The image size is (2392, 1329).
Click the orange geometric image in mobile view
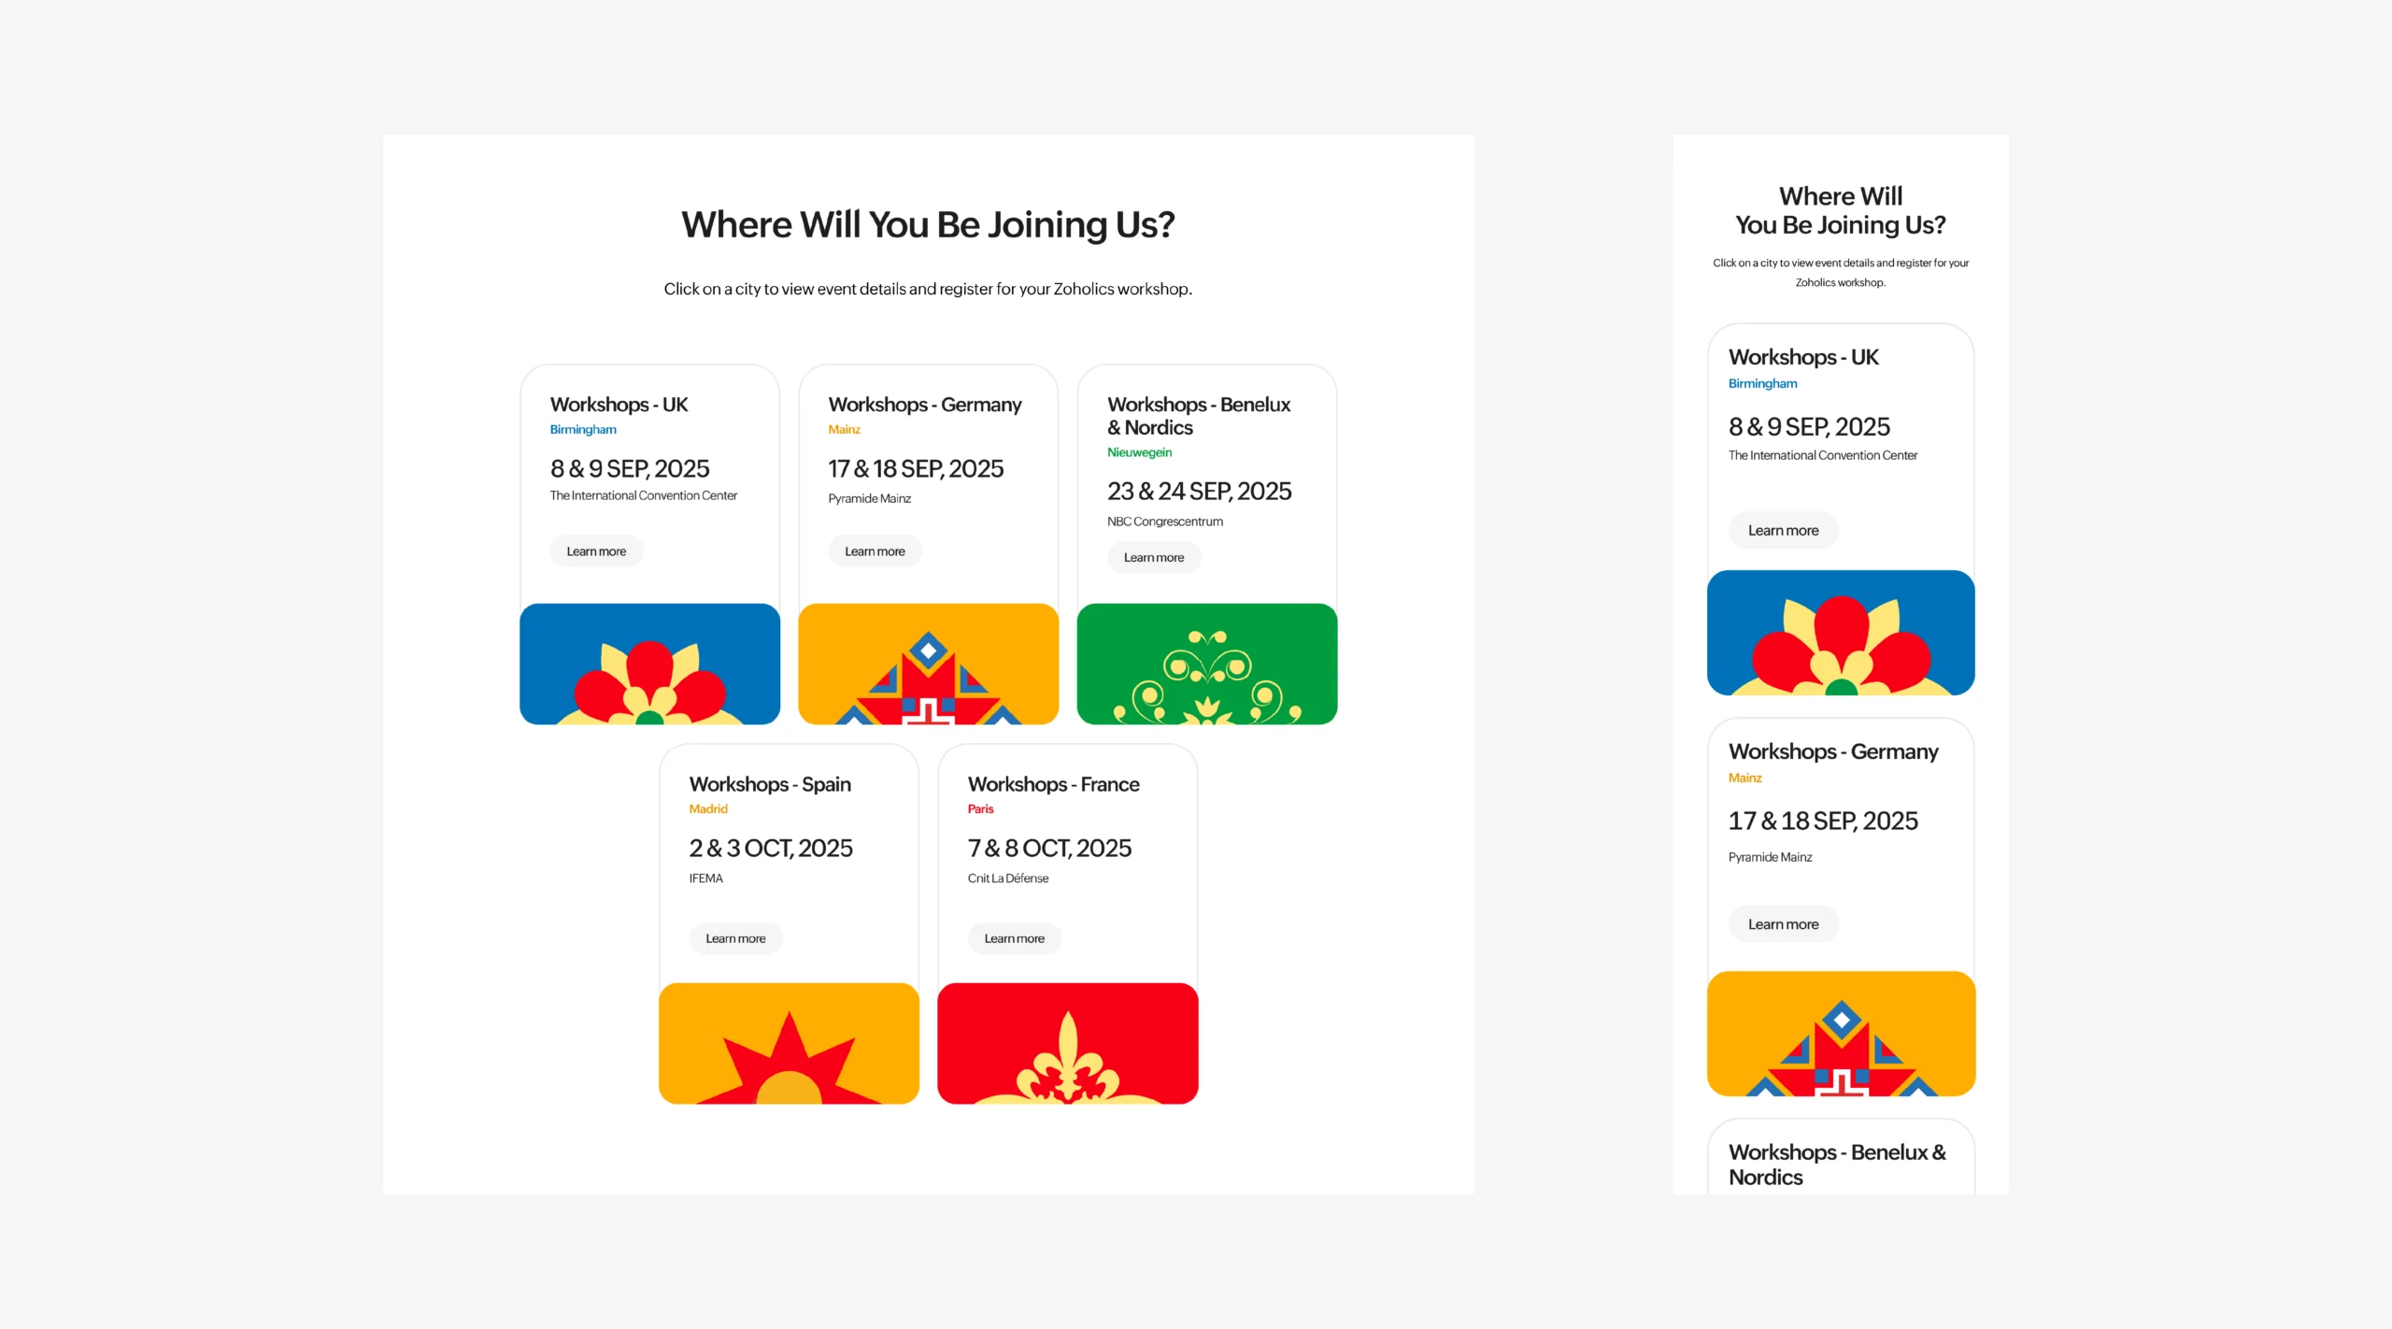point(1841,1034)
